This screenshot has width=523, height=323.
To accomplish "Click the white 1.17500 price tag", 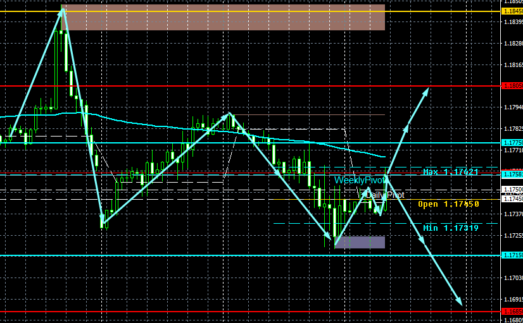I will click(512, 190).
